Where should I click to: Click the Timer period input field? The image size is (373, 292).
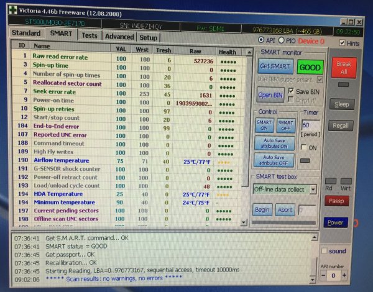tap(311, 125)
